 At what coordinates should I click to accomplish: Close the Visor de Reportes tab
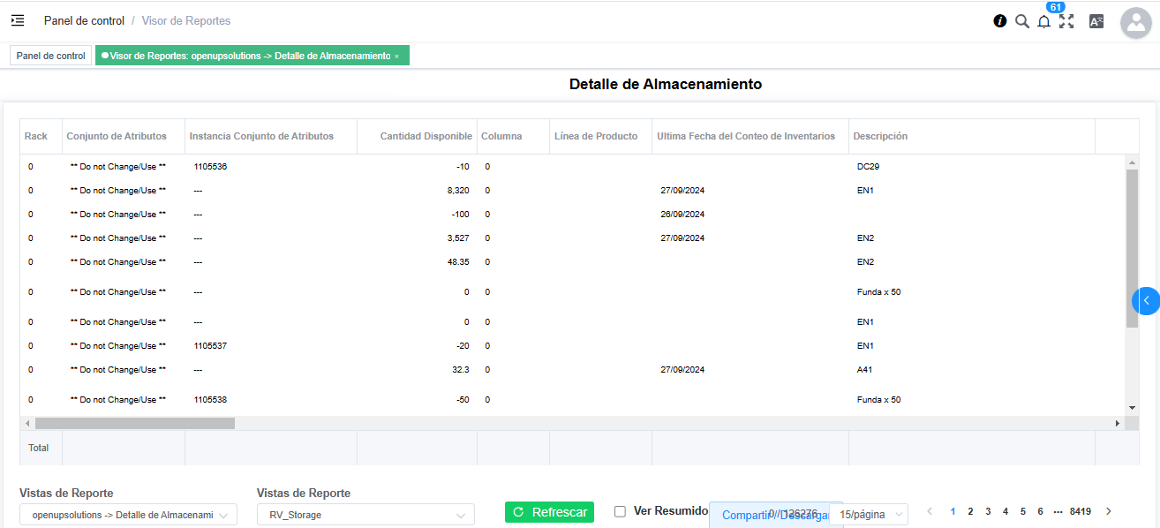point(396,56)
